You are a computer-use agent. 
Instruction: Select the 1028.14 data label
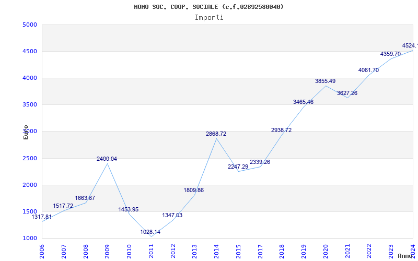150,232
